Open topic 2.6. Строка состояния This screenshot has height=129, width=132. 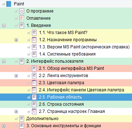coord(61,104)
